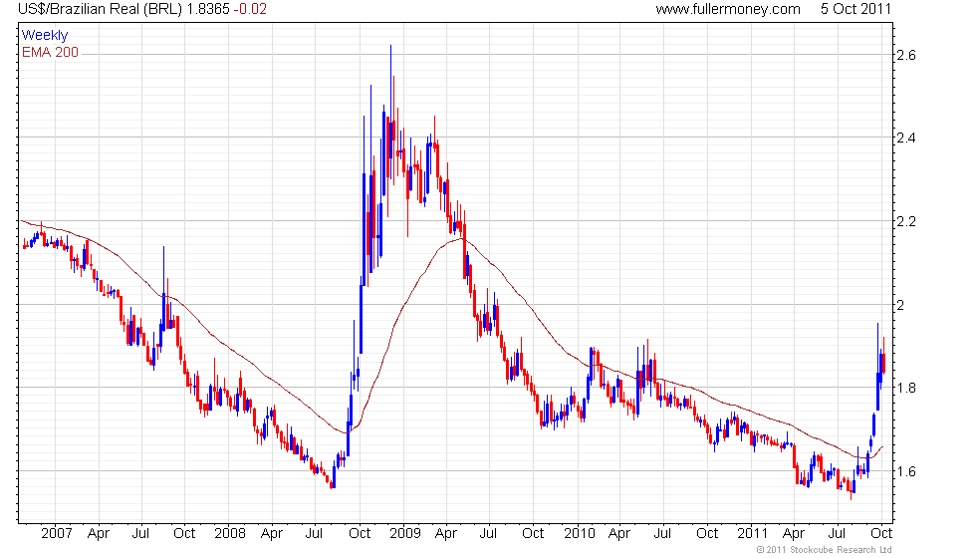Click the 2.6 y-axis label

(905, 55)
